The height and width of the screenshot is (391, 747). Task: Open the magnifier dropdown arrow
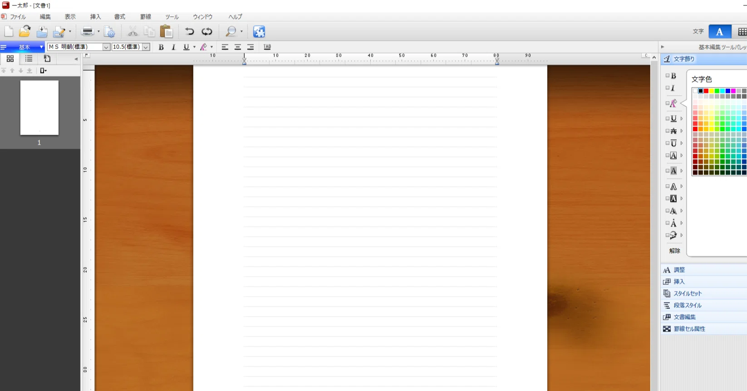pyautogui.click(x=241, y=31)
